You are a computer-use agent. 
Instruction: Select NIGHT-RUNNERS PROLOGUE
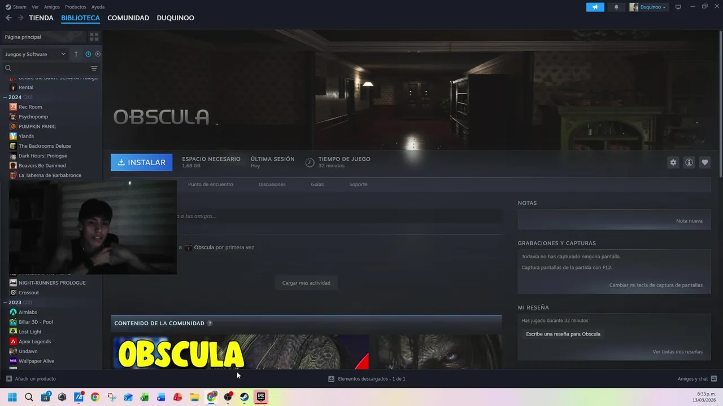coord(52,283)
